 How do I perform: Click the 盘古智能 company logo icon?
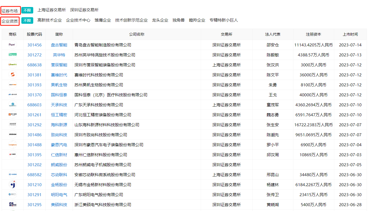tap(12, 45)
